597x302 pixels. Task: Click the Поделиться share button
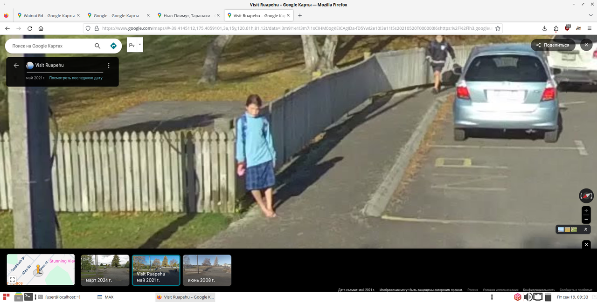pyautogui.click(x=553, y=45)
